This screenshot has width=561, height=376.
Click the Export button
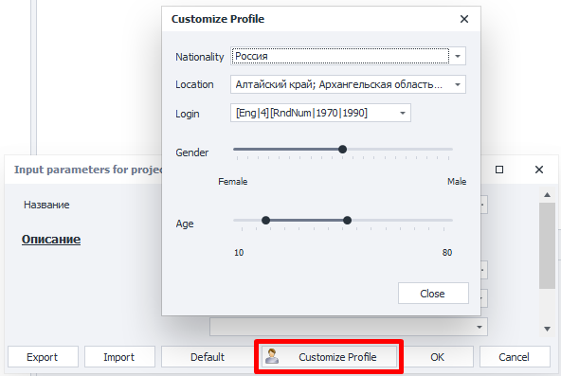pos(43,357)
